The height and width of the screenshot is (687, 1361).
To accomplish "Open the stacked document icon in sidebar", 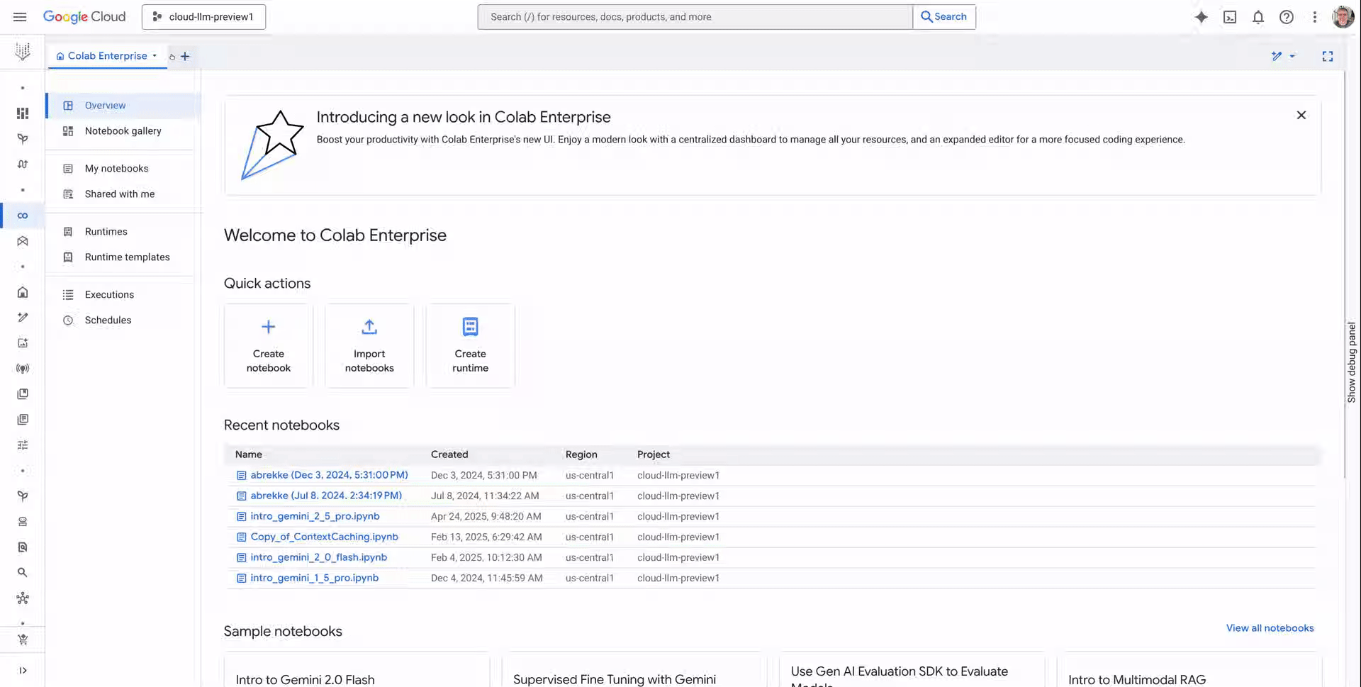I will [x=23, y=420].
